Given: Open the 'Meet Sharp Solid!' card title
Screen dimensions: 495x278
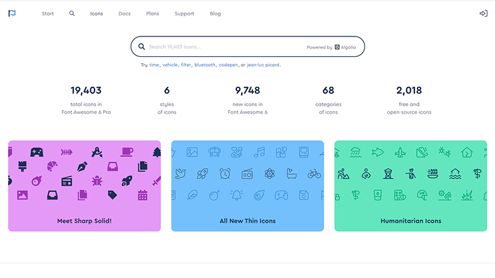Looking at the screenshot, I should (x=84, y=221).
